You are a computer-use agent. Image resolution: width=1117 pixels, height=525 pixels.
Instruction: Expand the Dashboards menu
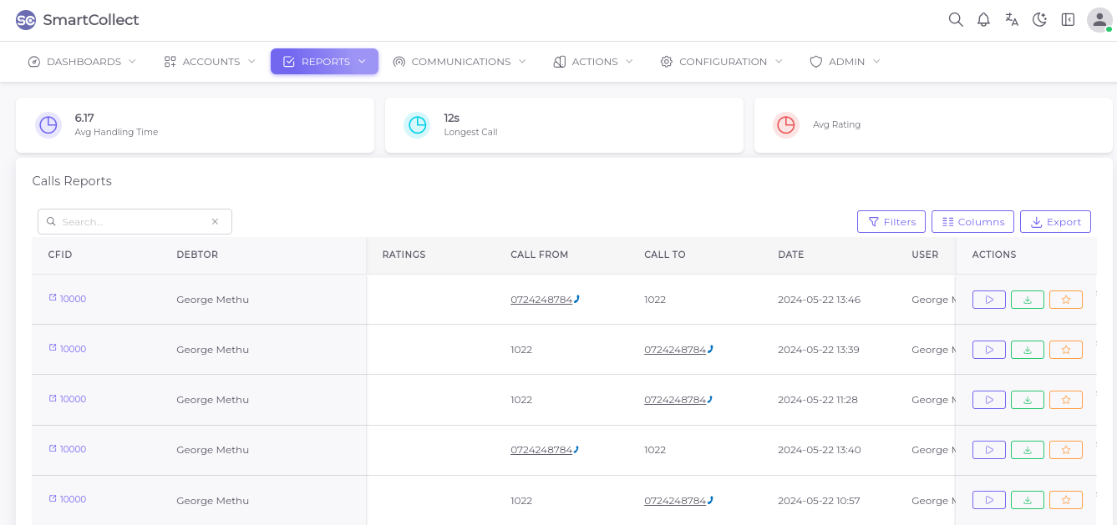point(82,62)
